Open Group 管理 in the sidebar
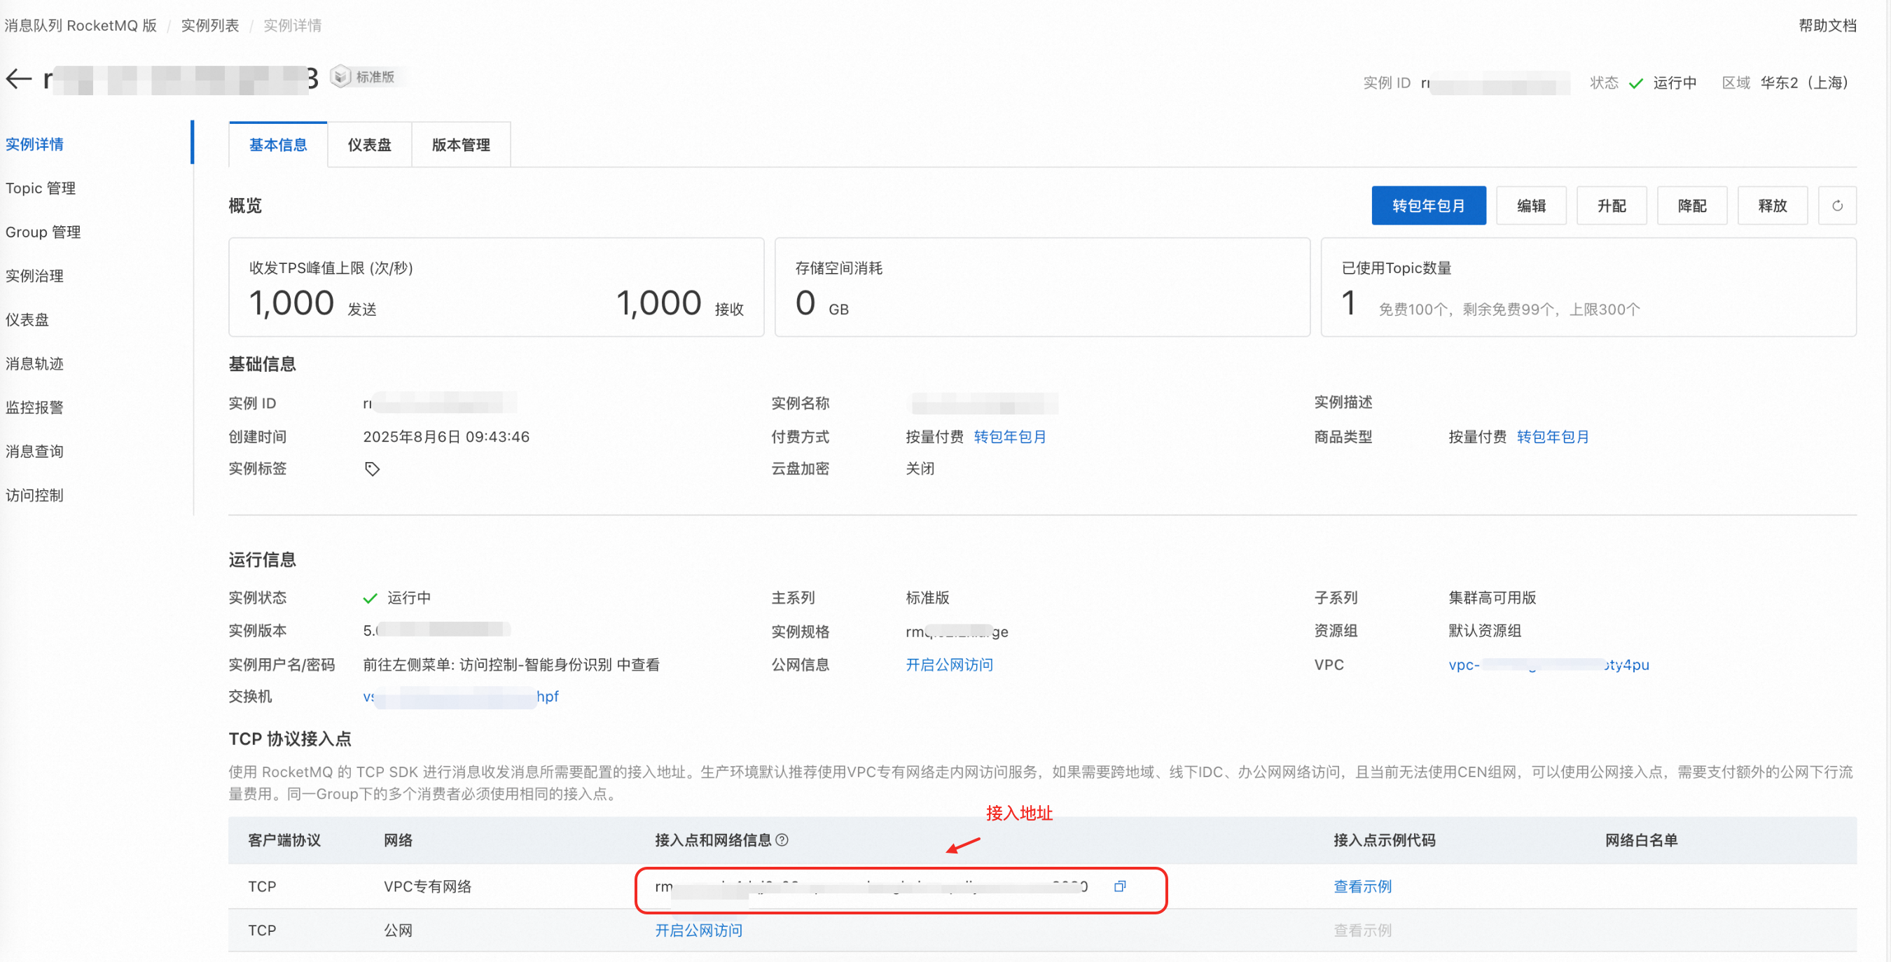The height and width of the screenshot is (962, 1891). 43,232
